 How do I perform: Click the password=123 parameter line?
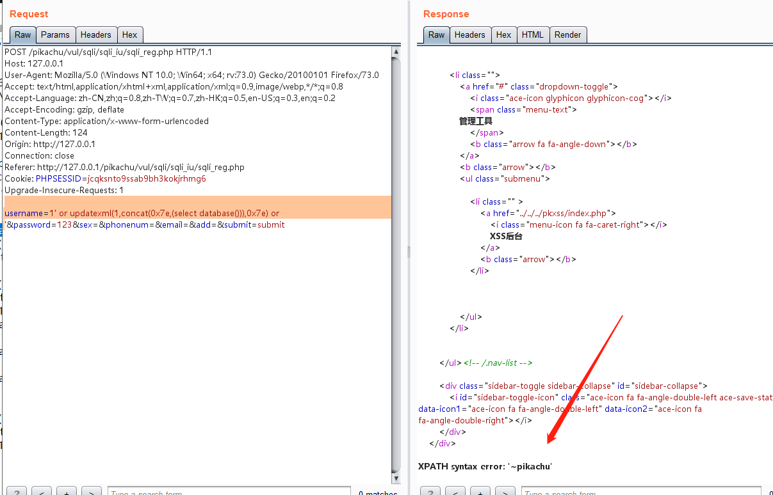point(145,224)
